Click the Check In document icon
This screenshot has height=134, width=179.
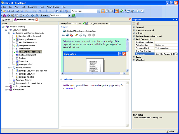coord(128,11)
